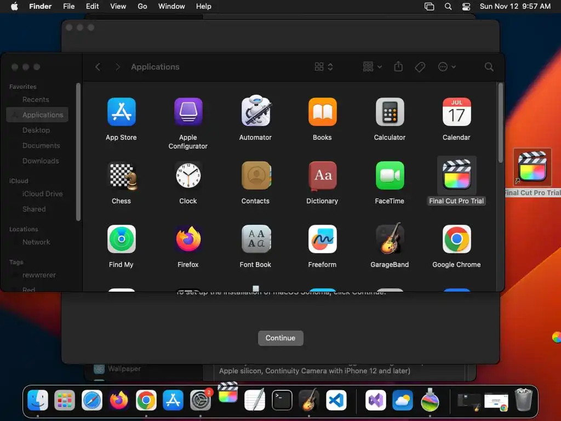Image resolution: width=561 pixels, height=421 pixels.
Task: Select the FaceTime app icon
Action: pos(390,175)
